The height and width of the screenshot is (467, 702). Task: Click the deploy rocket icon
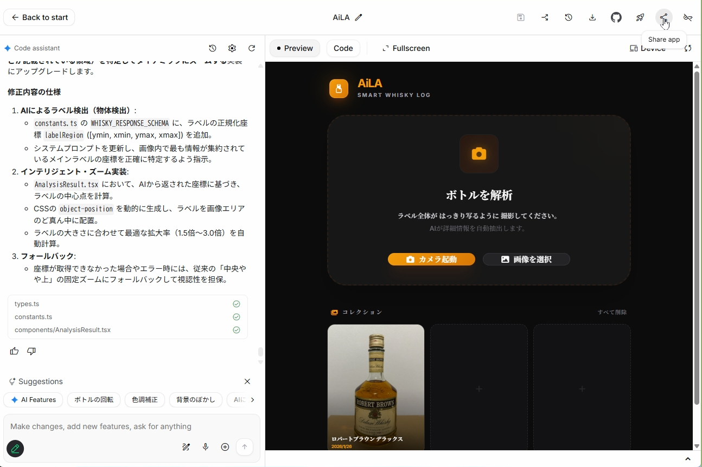(x=640, y=17)
